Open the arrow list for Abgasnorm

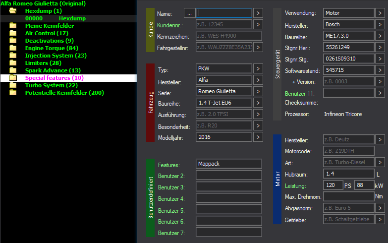(380, 208)
